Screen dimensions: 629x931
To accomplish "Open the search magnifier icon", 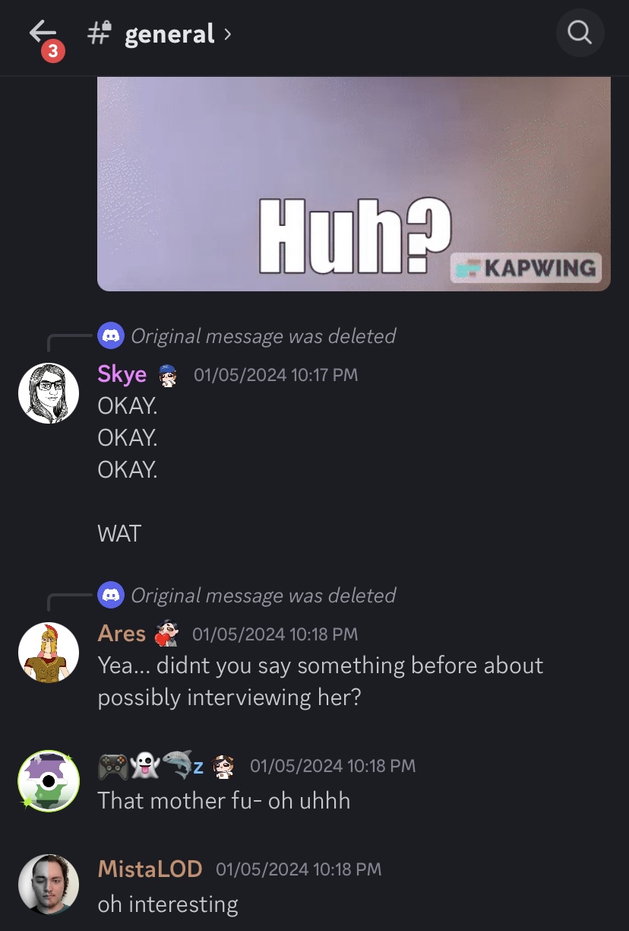I will click(x=580, y=33).
